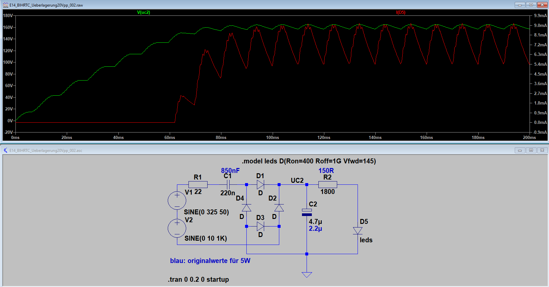The width and height of the screenshot is (549, 287).
Task: Click the schematic window icon in title bar
Action: tap(5, 150)
